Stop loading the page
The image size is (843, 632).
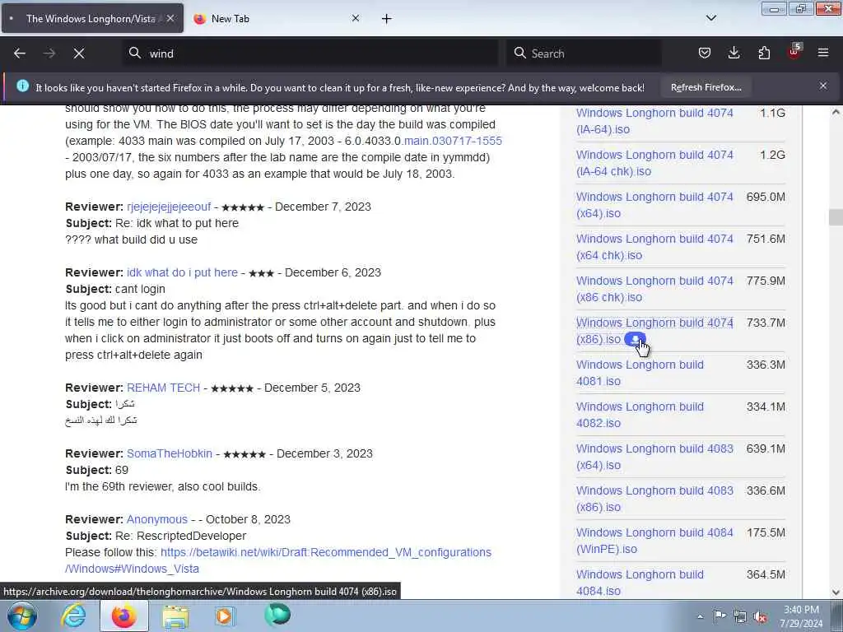(79, 53)
